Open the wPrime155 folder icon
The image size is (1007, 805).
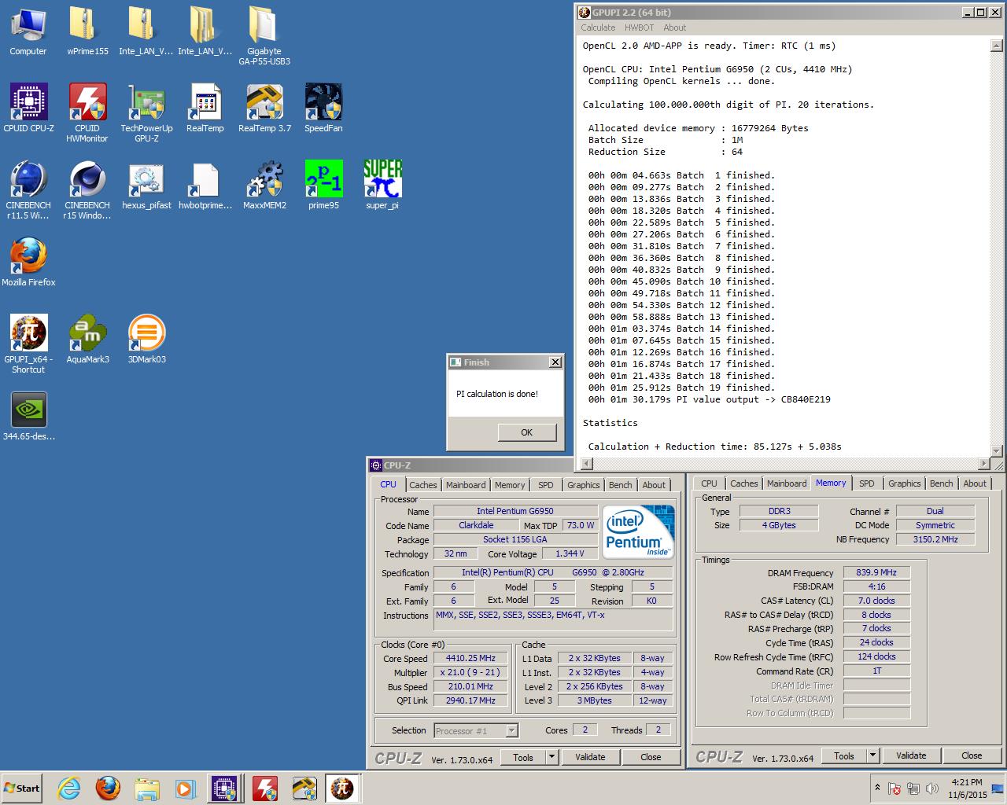tap(87, 31)
